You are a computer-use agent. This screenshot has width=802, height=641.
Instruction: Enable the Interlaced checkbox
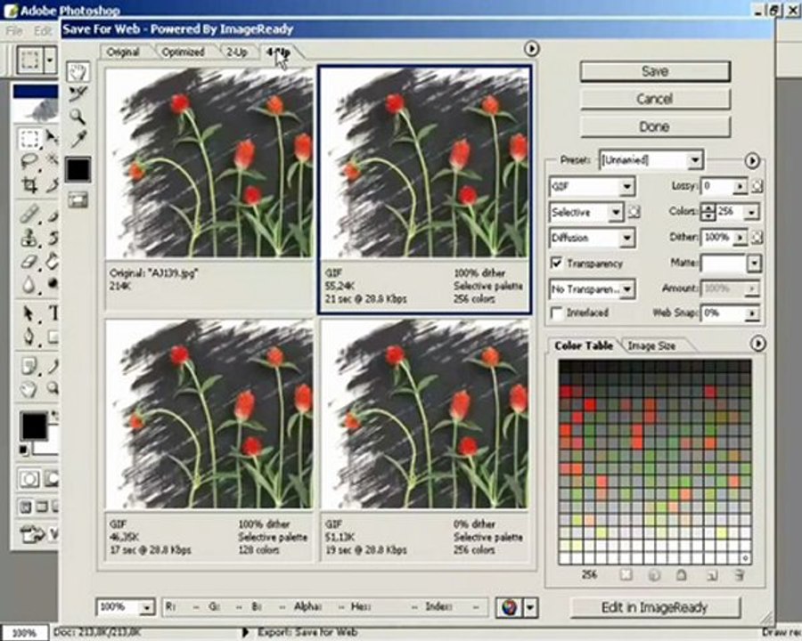coord(556,312)
